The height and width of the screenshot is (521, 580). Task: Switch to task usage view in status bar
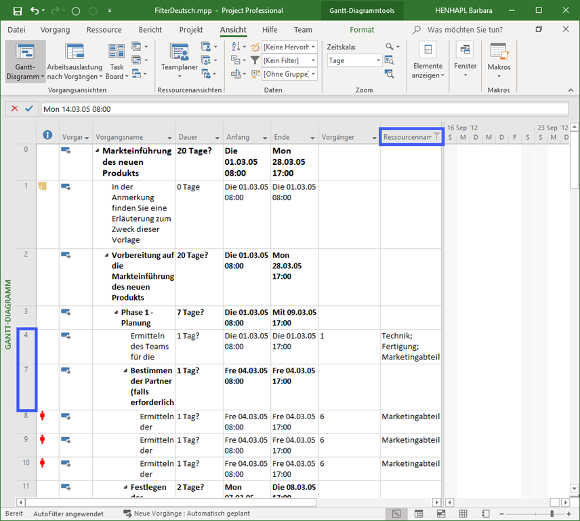419,514
